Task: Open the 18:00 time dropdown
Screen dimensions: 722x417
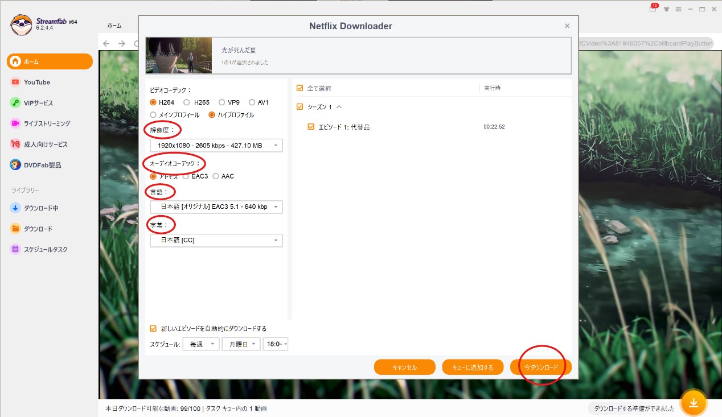Action: click(276, 344)
